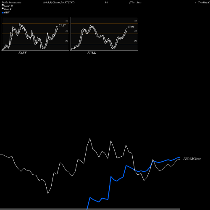The image size is (210, 210).
Task: Click the 20 level label in FULL chart
Action: coord(136,41)
